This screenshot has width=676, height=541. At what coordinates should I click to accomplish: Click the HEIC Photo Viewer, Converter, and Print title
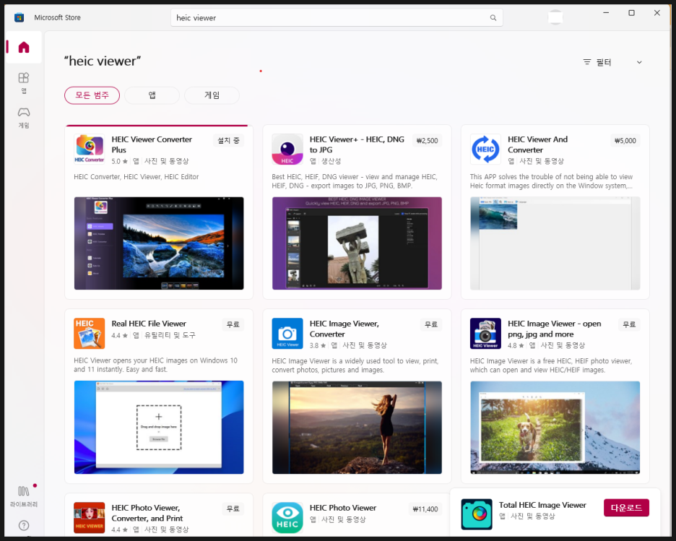(x=147, y=513)
